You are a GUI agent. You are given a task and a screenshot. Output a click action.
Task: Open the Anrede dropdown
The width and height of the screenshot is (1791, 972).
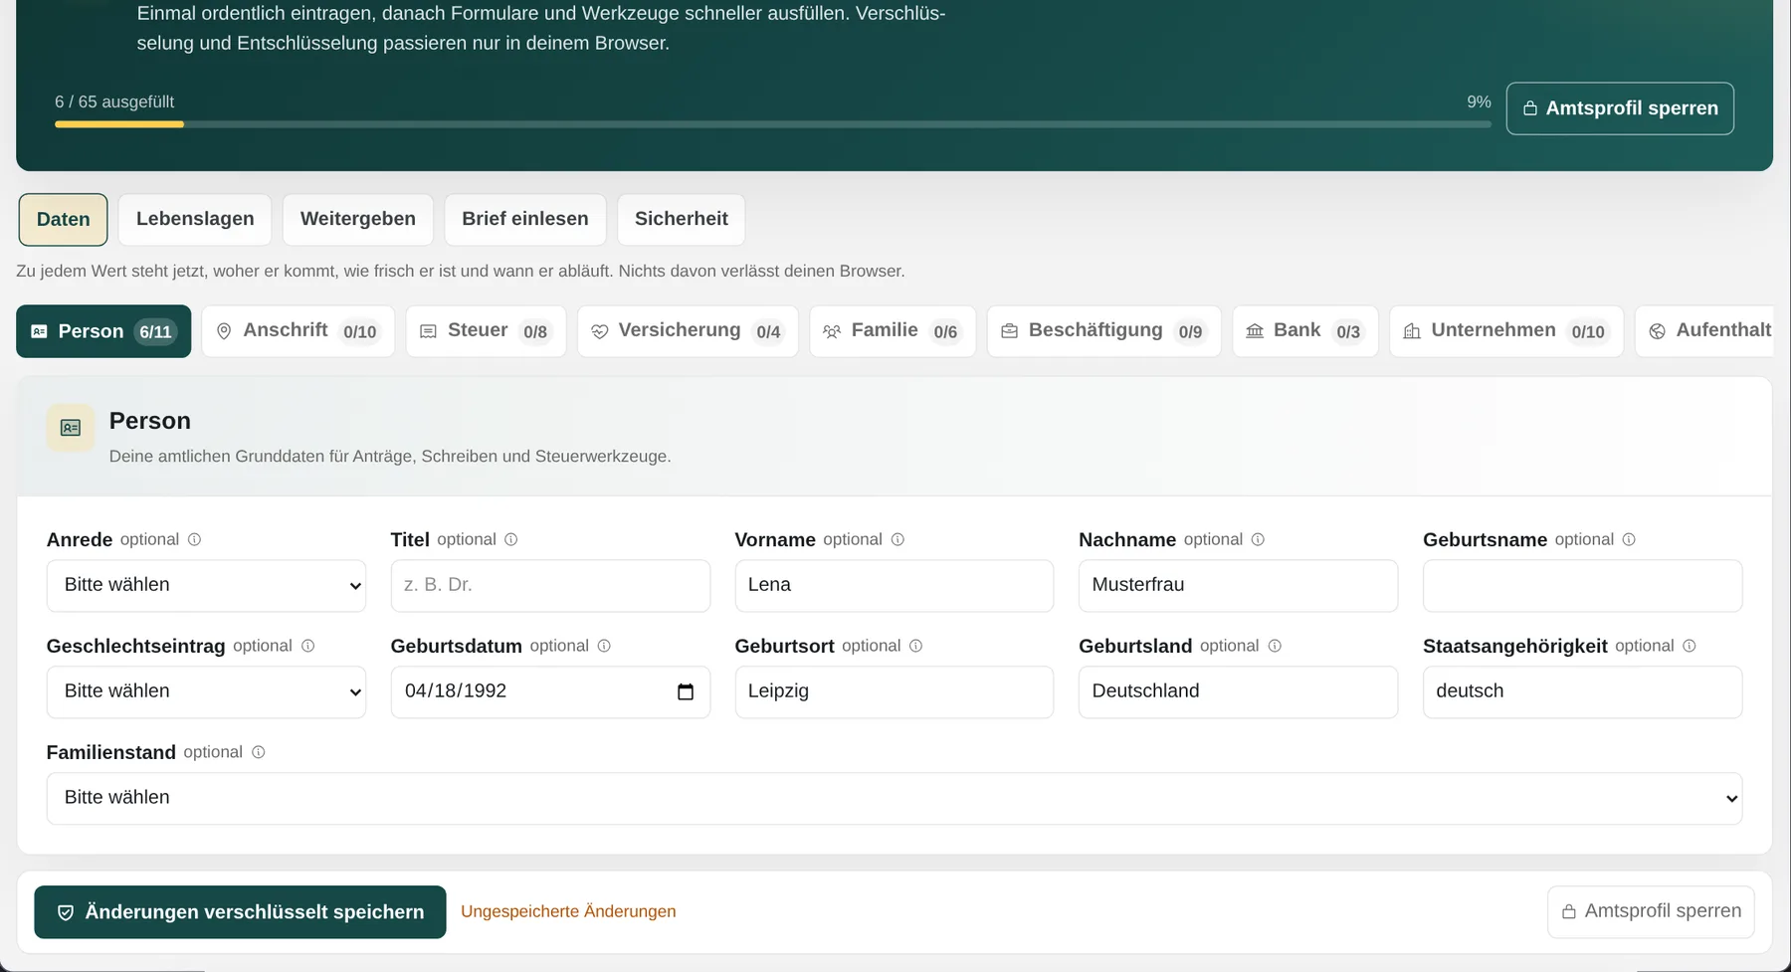tap(206, 585)
